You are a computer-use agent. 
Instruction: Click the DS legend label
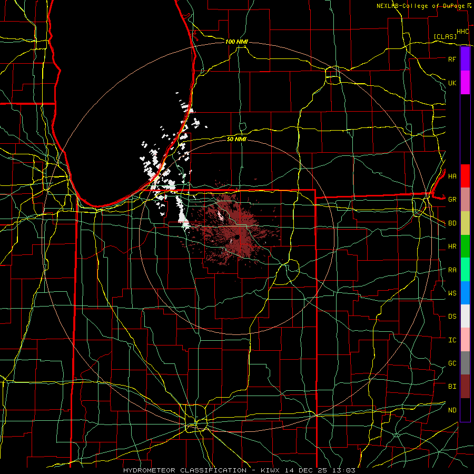point(452,316)
